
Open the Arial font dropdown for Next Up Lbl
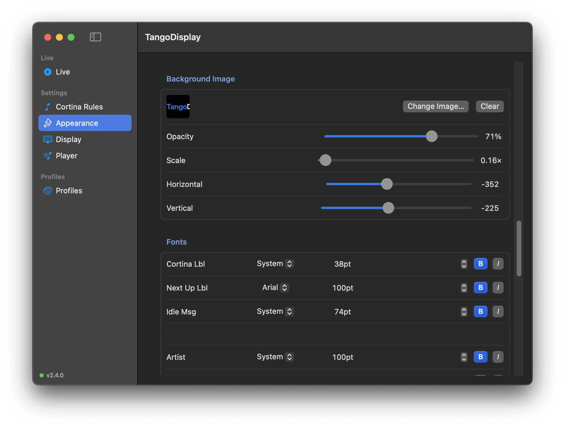(276, 288)
